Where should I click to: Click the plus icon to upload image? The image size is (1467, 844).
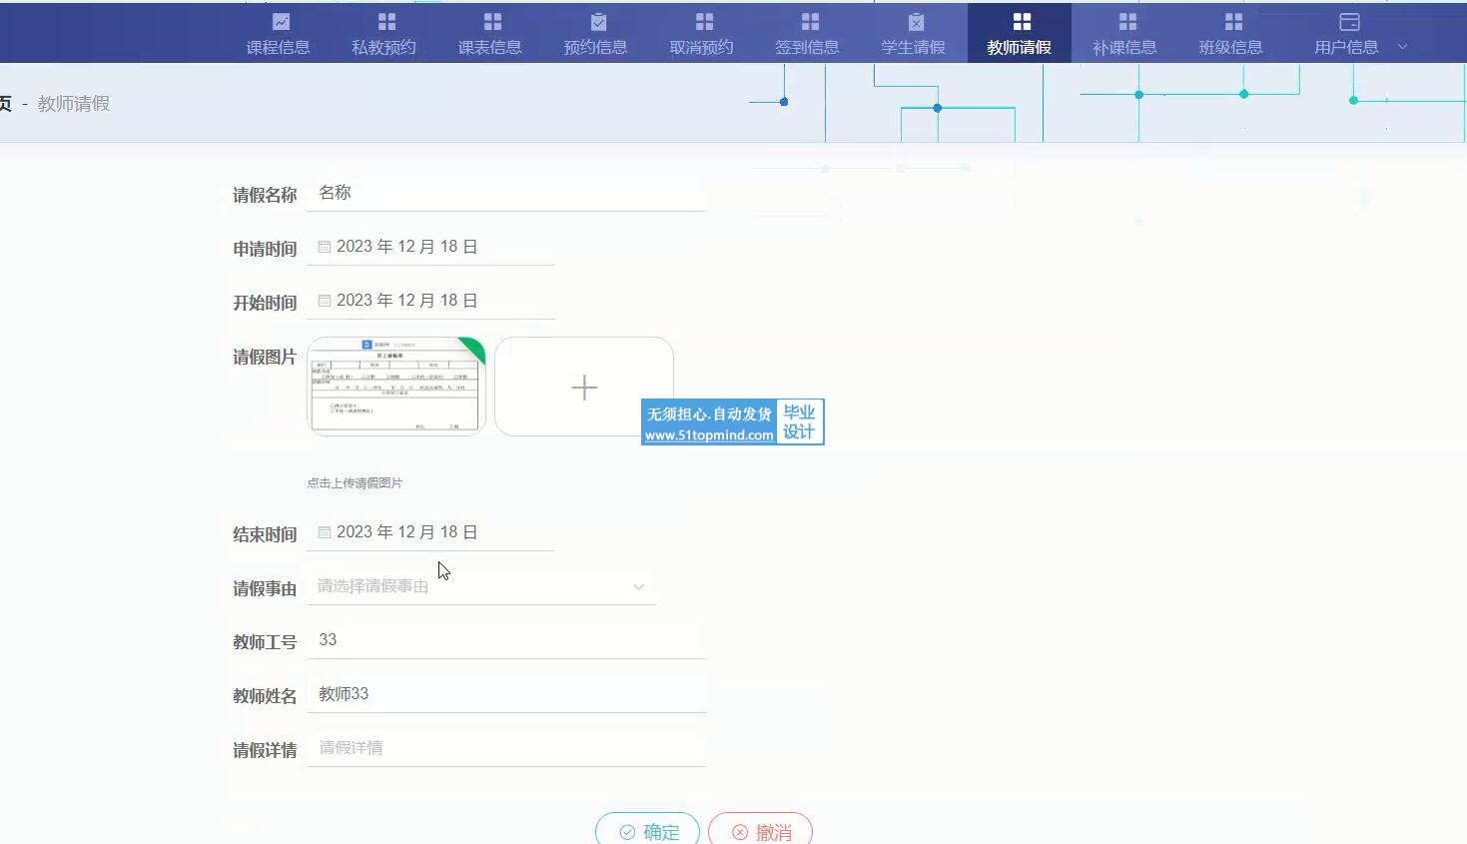coord(584,388)
